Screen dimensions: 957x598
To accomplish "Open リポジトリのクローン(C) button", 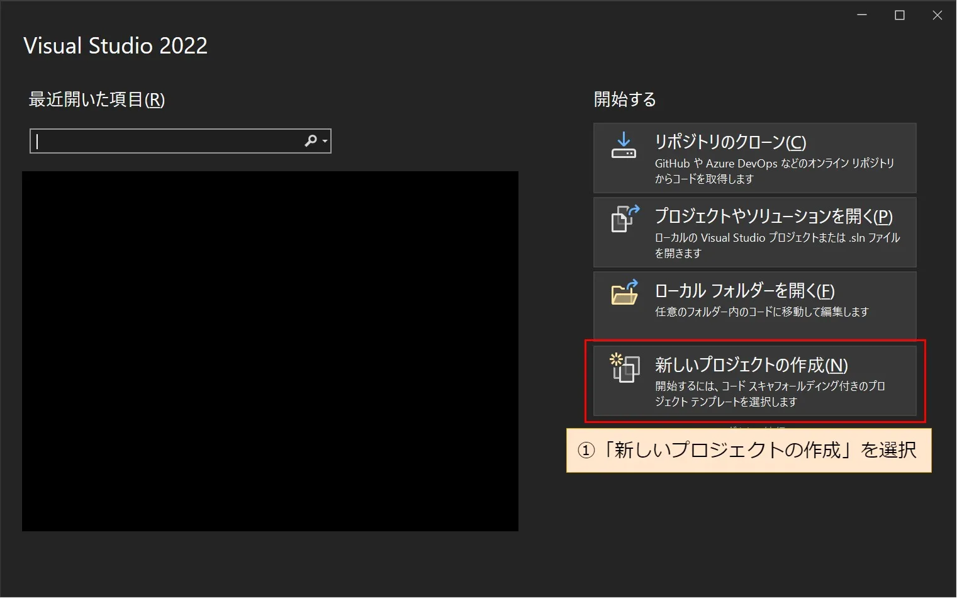I will pyautogui.click(x=754, y=158).
